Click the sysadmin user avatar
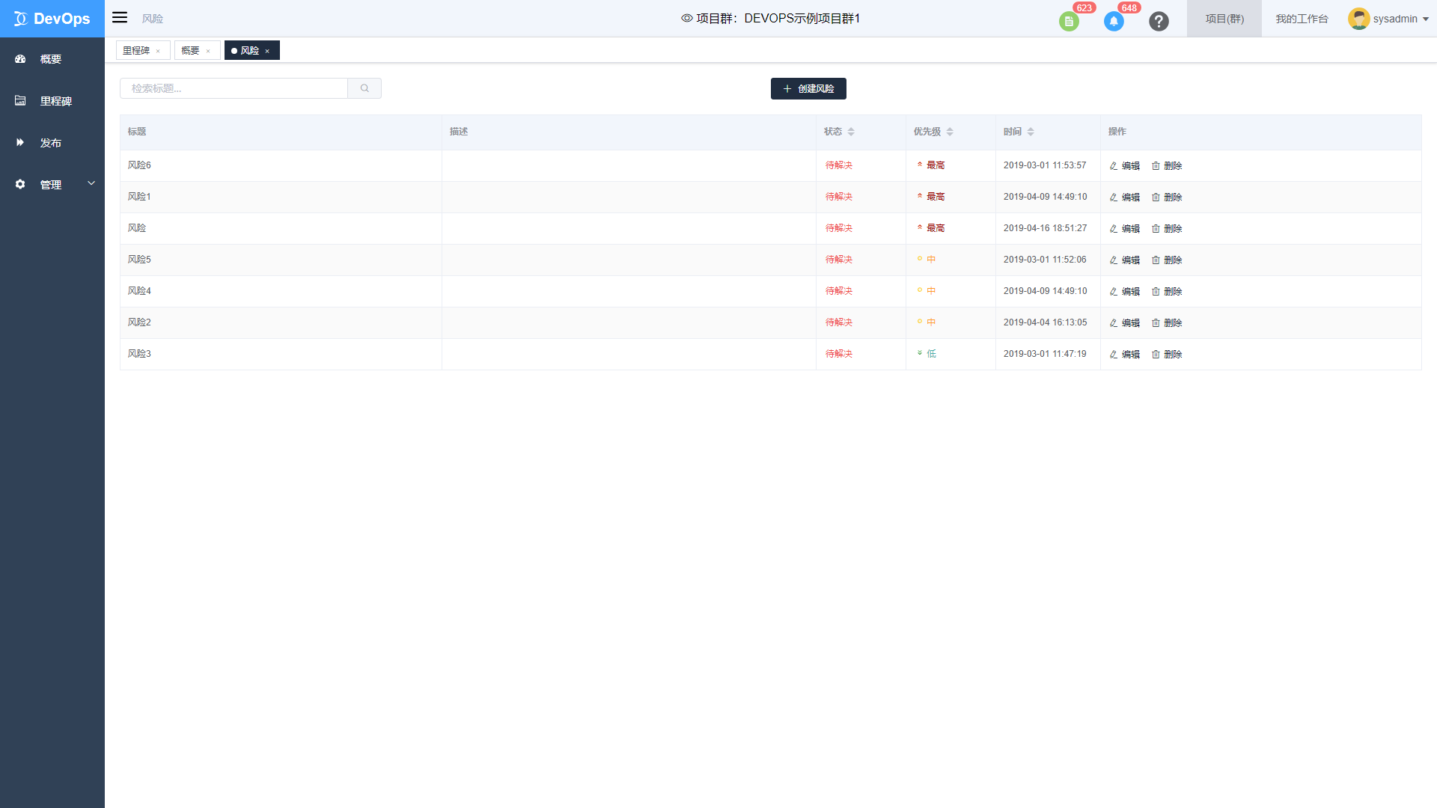Screen dimensions: 1437x808 (x=1358, y=19)
